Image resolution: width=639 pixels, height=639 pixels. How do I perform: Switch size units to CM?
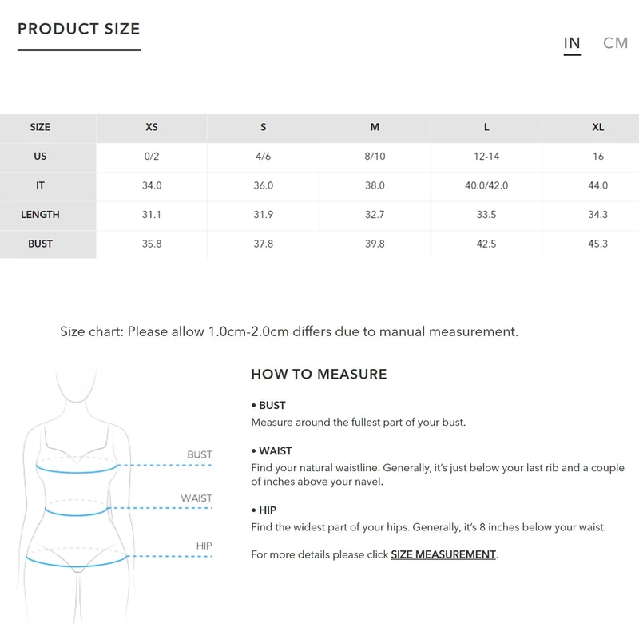615,43
